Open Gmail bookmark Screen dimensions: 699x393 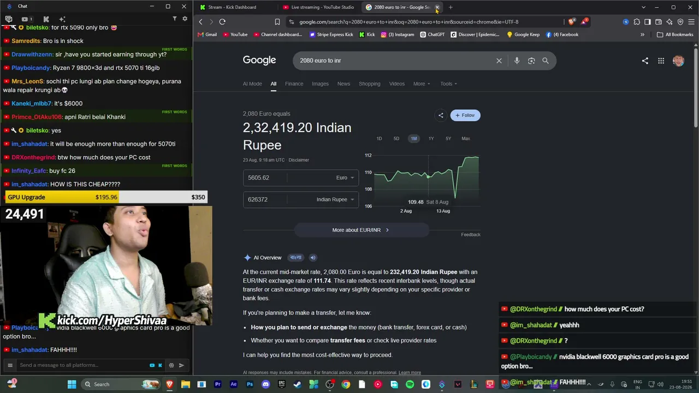pyautogui.click(x=207, y=34)
